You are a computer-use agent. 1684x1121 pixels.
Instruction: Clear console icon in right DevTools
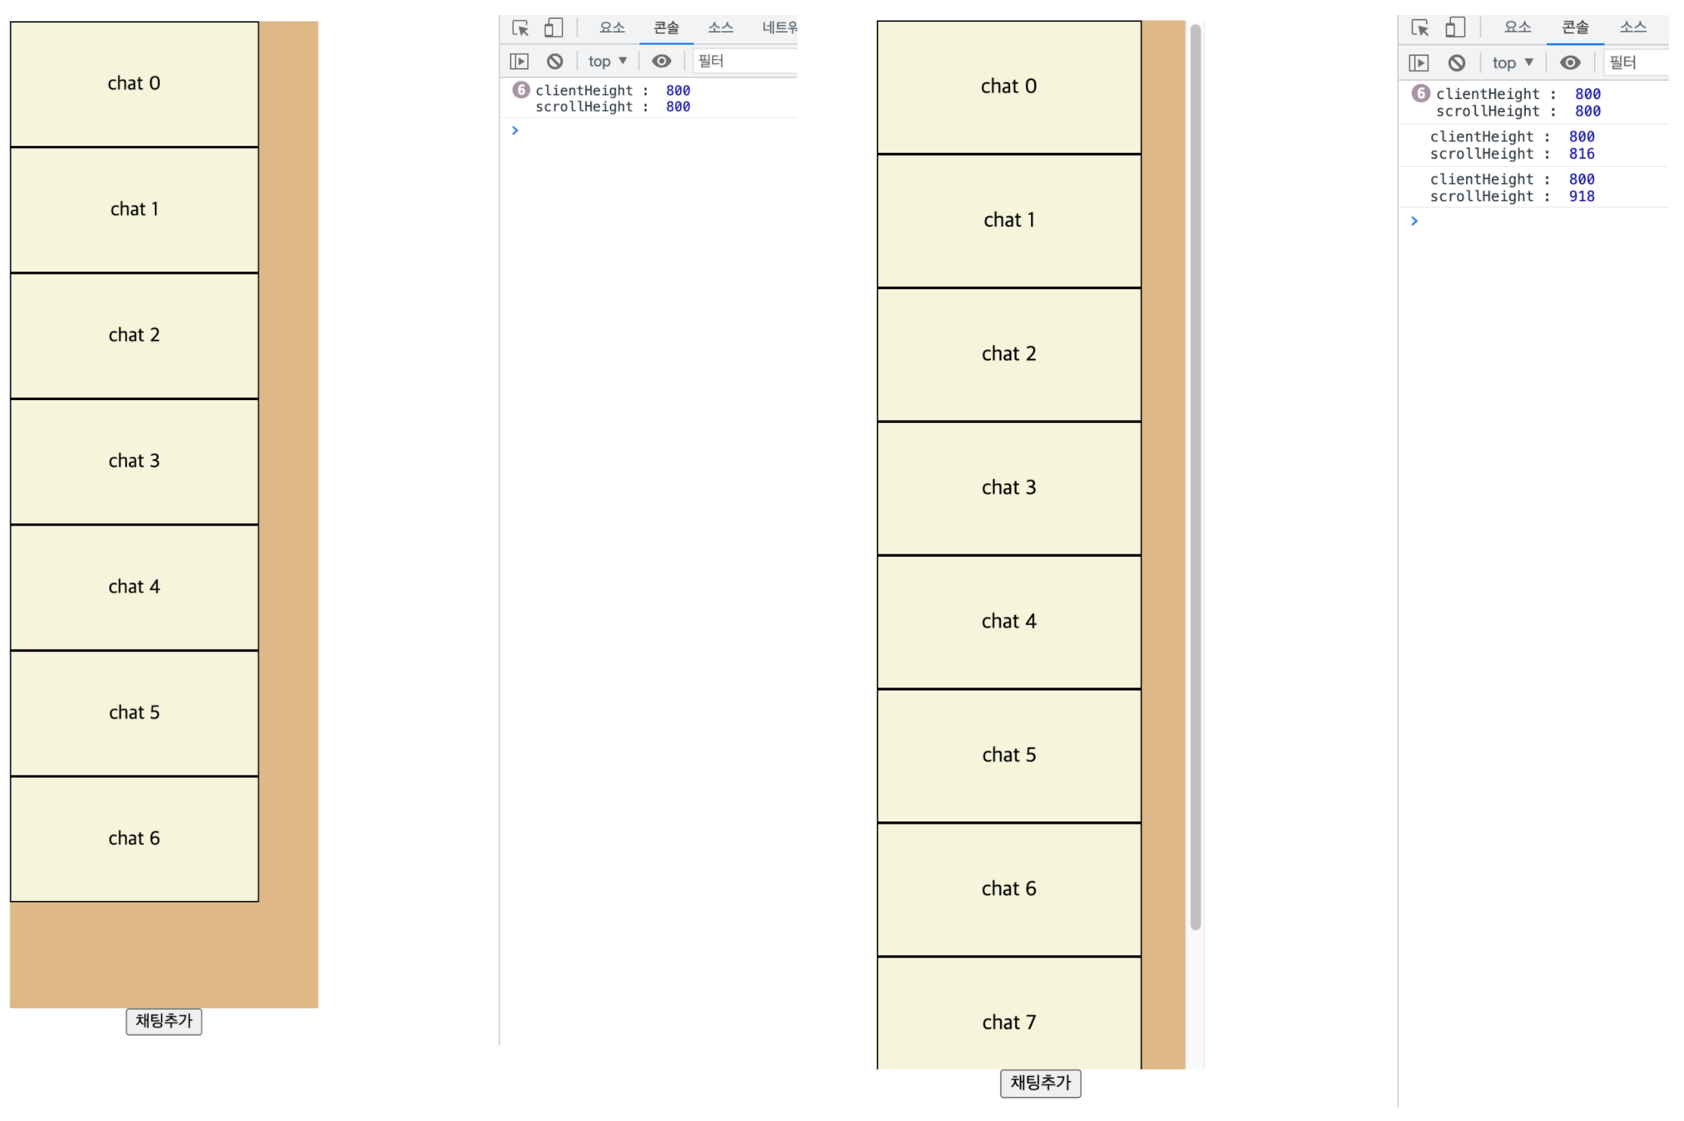pos(1456,63)
